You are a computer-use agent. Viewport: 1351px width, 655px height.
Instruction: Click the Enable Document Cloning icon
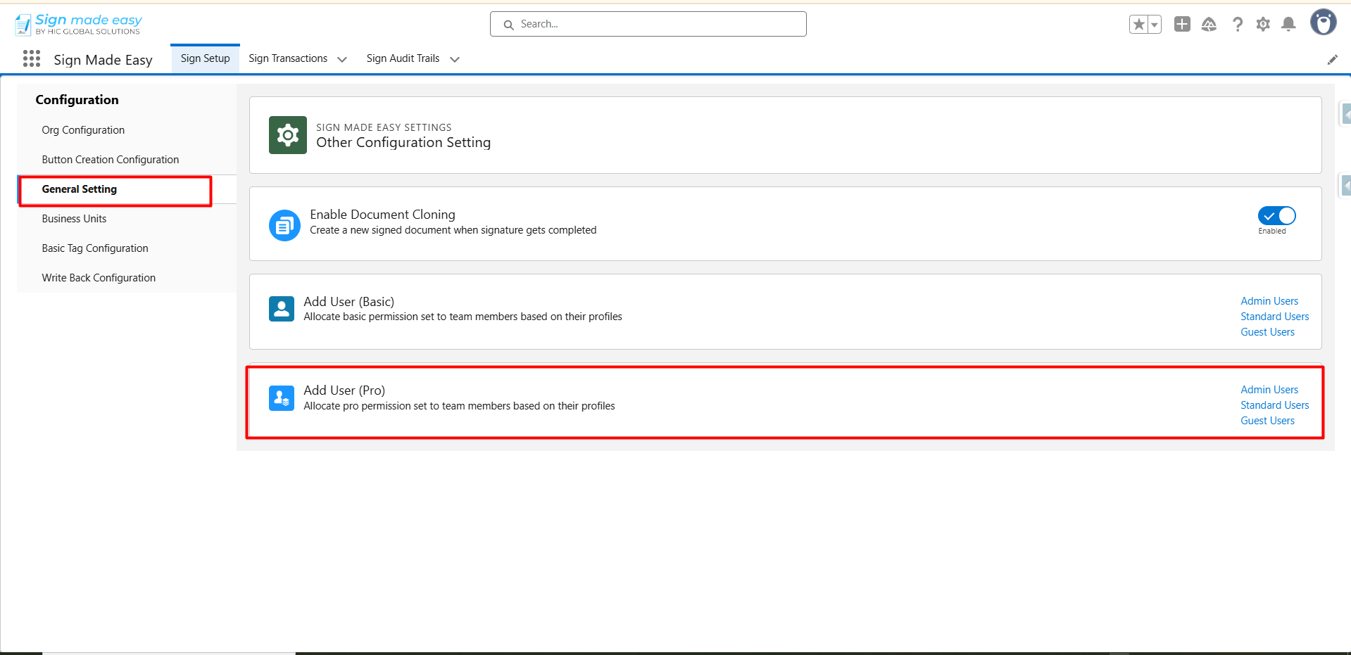coord(284,225)
